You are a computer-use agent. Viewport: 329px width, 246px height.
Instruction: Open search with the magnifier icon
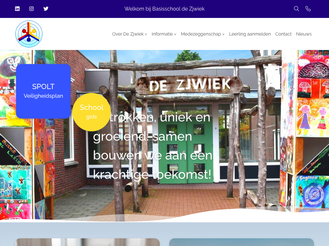point(297,9)
